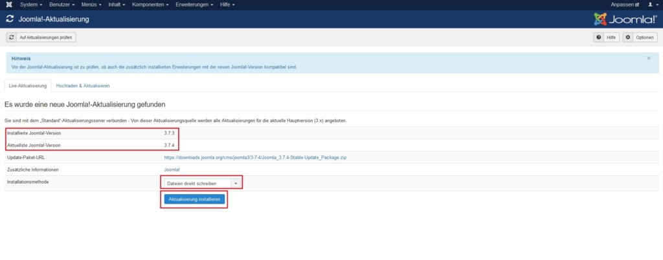Click Aktualisierung installieren button
Viewport: 663px width, 260px height.
point(194,199)
